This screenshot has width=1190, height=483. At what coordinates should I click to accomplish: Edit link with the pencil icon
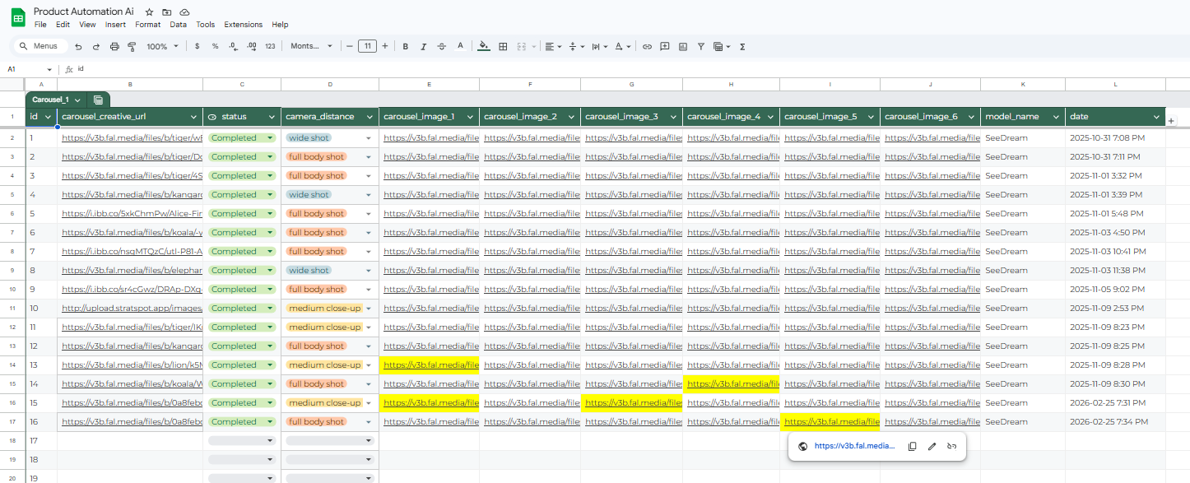point(932,446)
